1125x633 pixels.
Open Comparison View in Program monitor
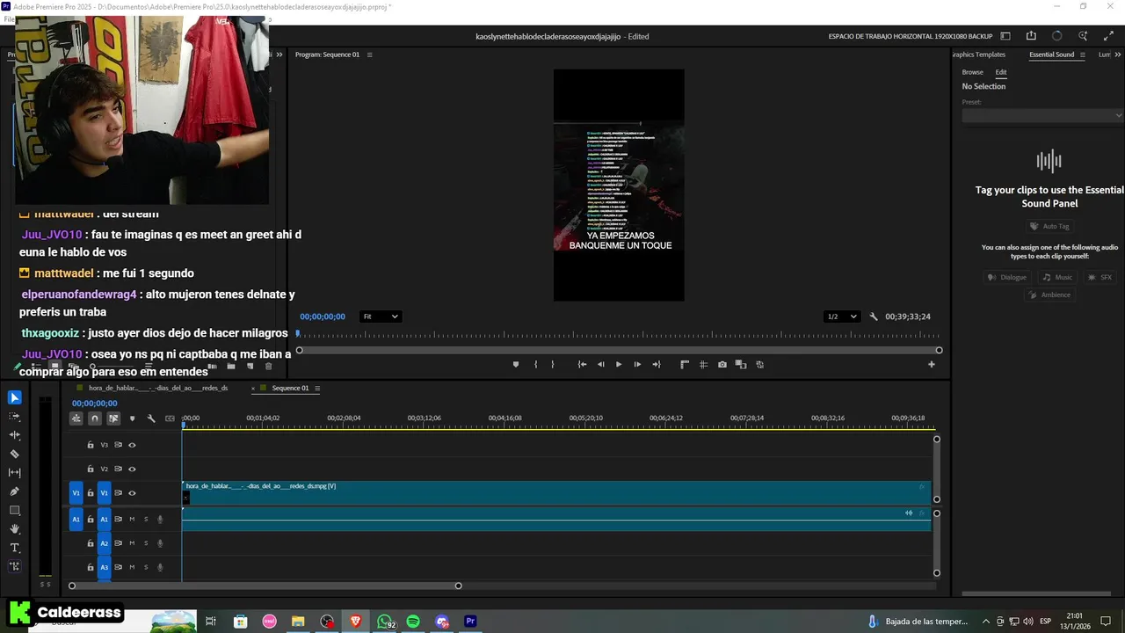click(x=741, y=364)
